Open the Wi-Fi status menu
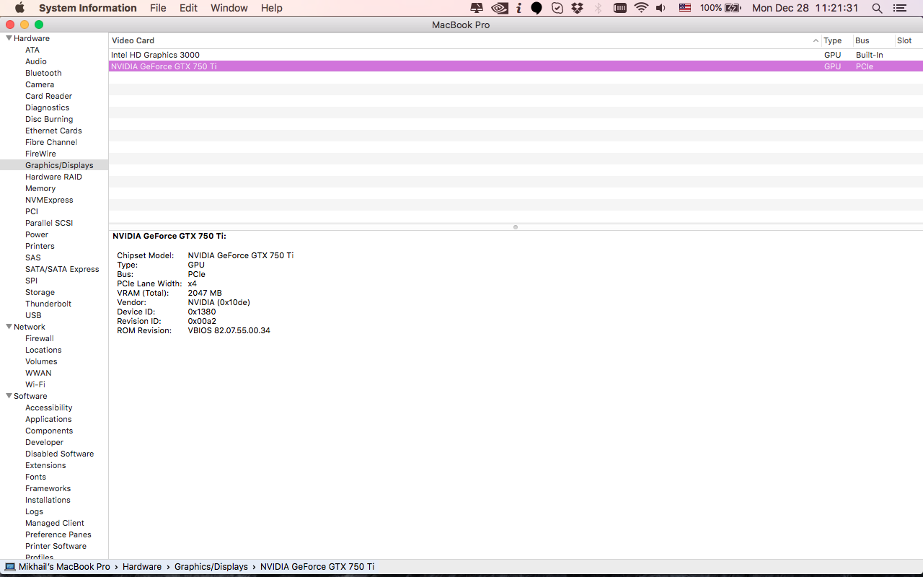 [x=641, y=8]
